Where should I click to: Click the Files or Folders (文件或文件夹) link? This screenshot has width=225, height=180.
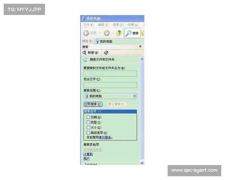click(x=93, y=150)
